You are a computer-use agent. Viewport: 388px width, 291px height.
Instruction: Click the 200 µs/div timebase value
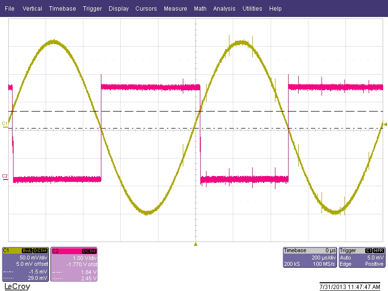(x=323, y=258)
